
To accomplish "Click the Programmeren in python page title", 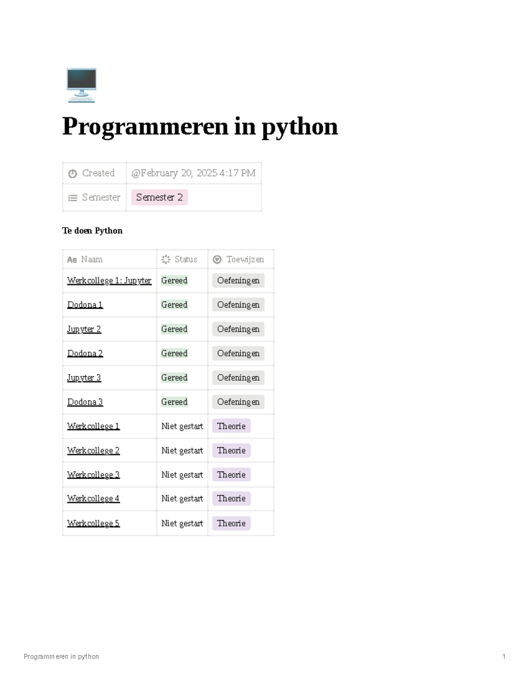I will coord(200,127).
